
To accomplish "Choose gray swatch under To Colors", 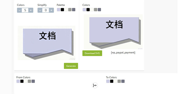I will click(119, 81).
